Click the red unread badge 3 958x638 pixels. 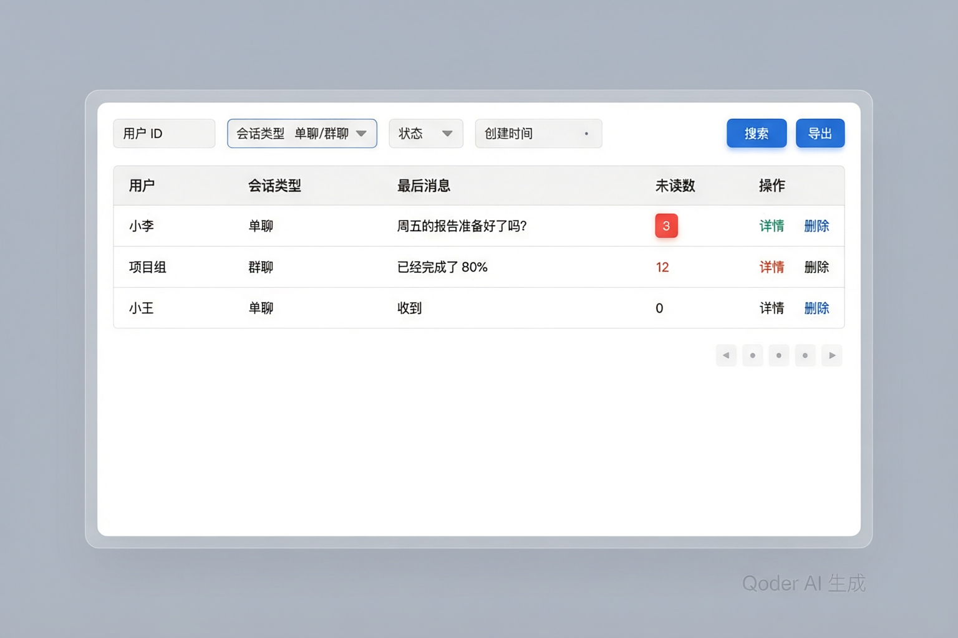pos(666,226)
